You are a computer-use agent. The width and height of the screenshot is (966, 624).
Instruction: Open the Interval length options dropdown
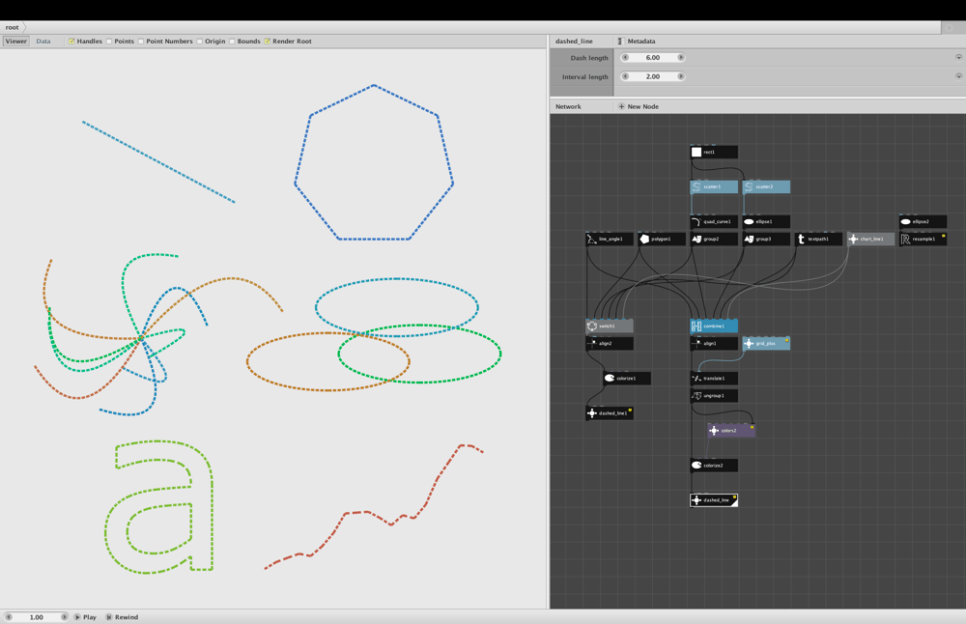[x=958, y=76]
